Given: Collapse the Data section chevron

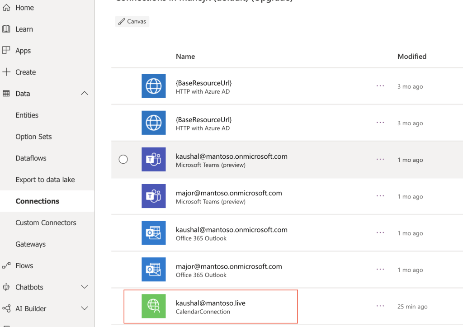Looking at the screenshot, I should pos(85,94).
